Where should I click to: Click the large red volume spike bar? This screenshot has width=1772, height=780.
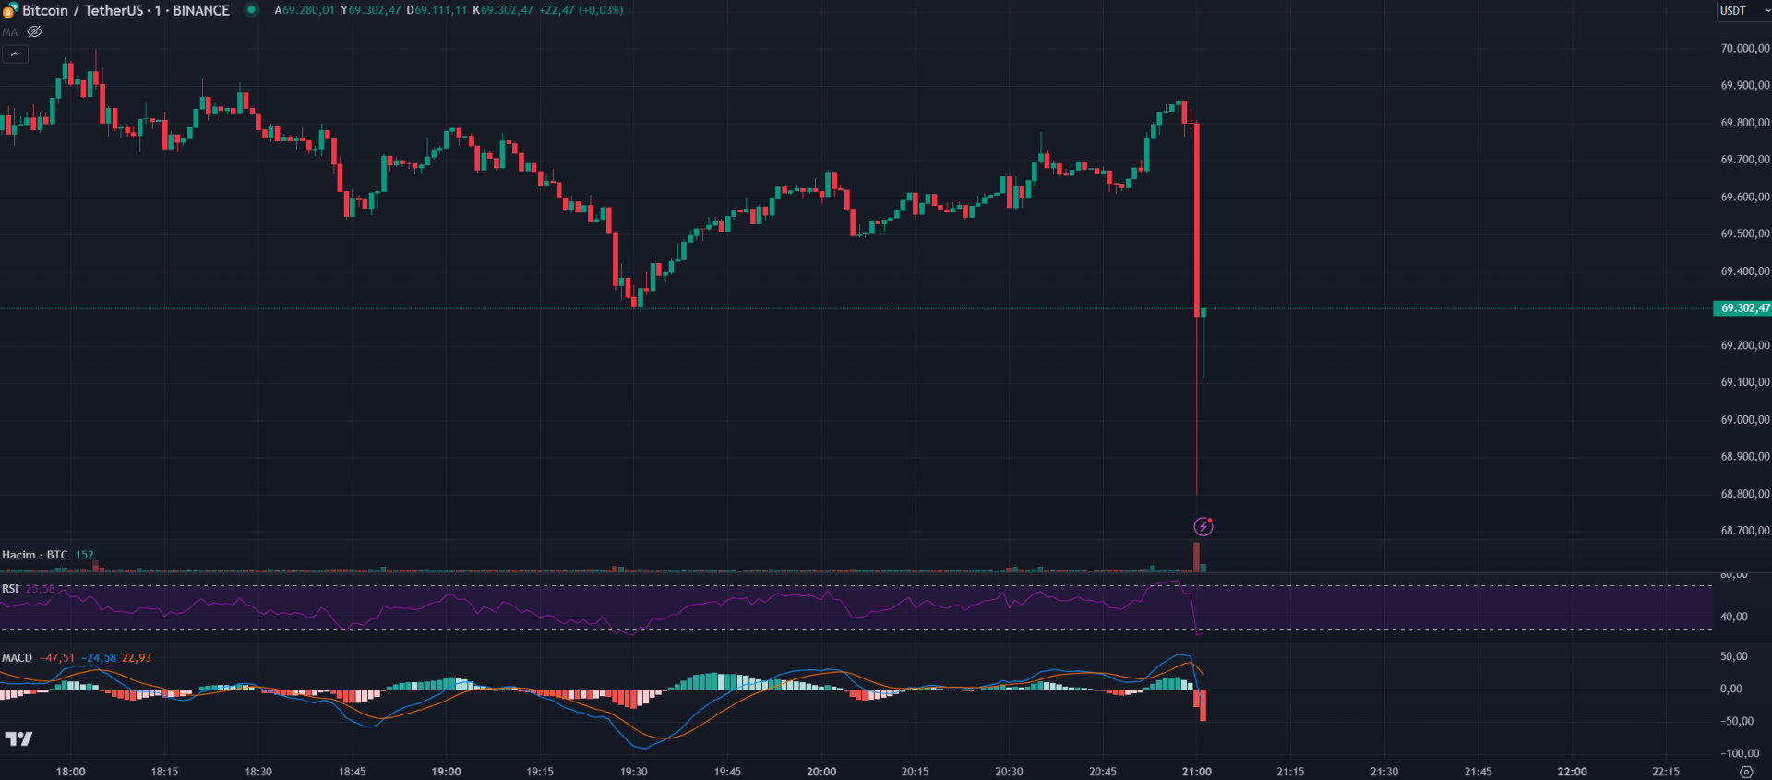pos(1197,557)
